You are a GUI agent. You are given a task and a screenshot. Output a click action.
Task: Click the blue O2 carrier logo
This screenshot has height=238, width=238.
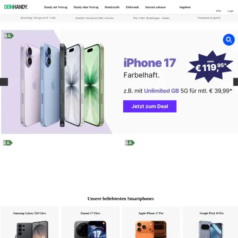click(229, 40)
